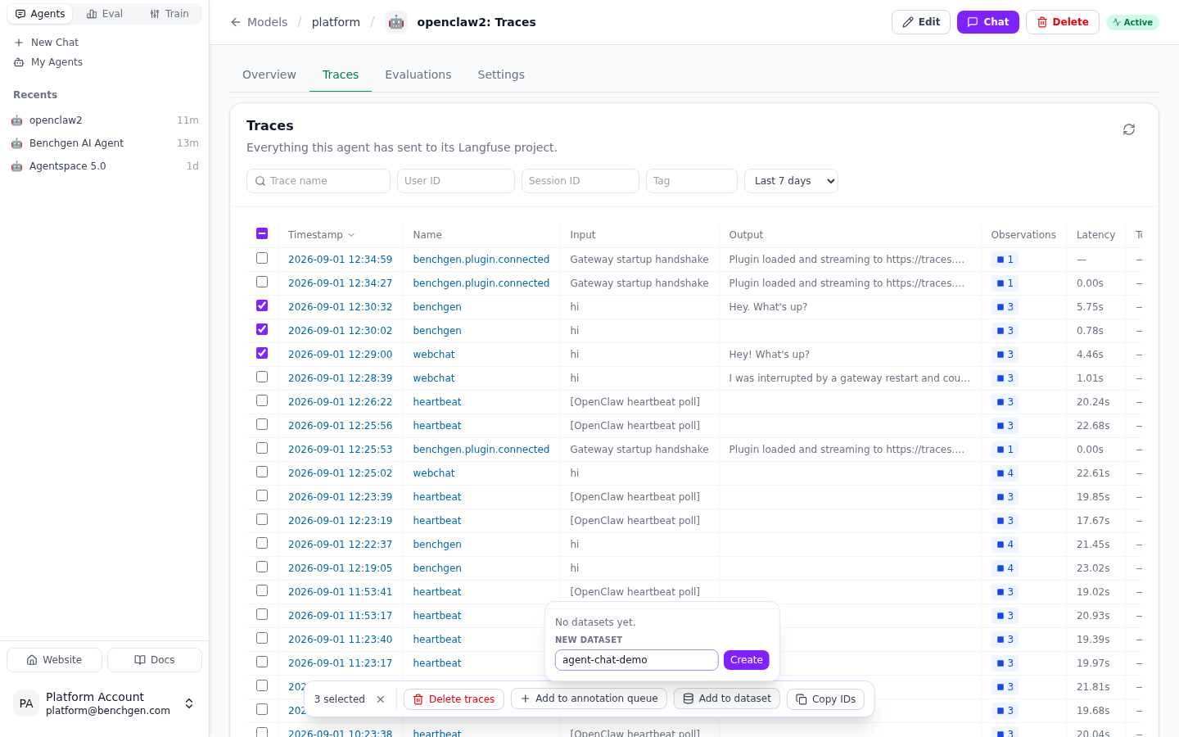
Task: Focus the User ID filter field
Action: point(456,181)
